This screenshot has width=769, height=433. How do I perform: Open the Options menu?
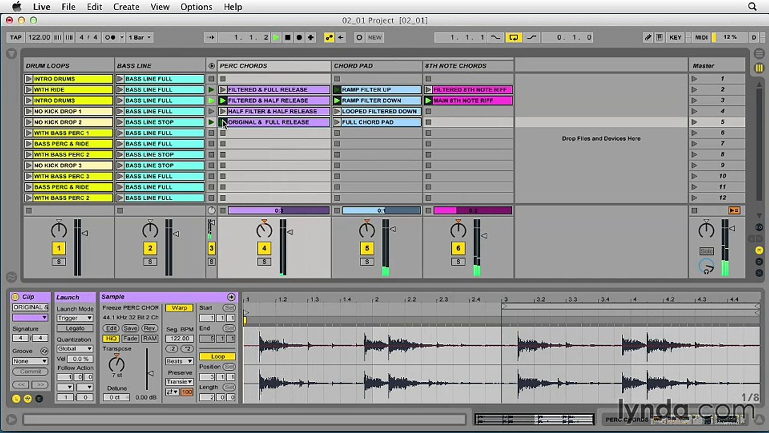tap(196, 7)
